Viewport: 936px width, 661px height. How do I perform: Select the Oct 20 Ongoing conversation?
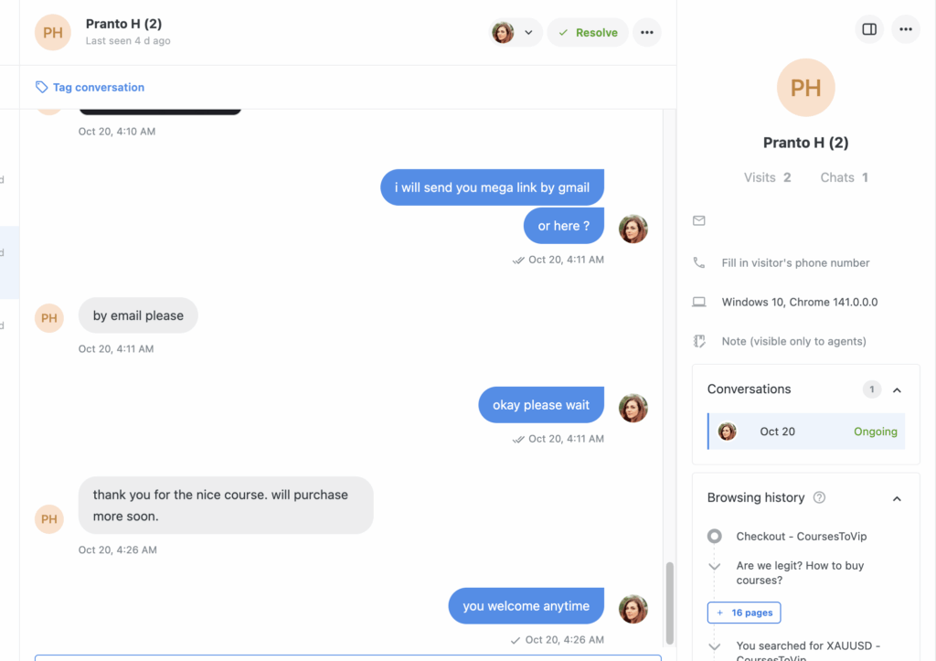coord(806,432)
